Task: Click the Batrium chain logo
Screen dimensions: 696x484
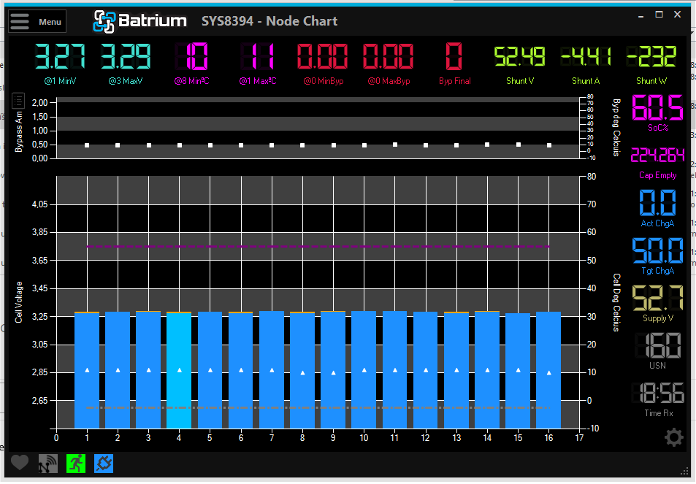Action: click(x=104, y=22)
